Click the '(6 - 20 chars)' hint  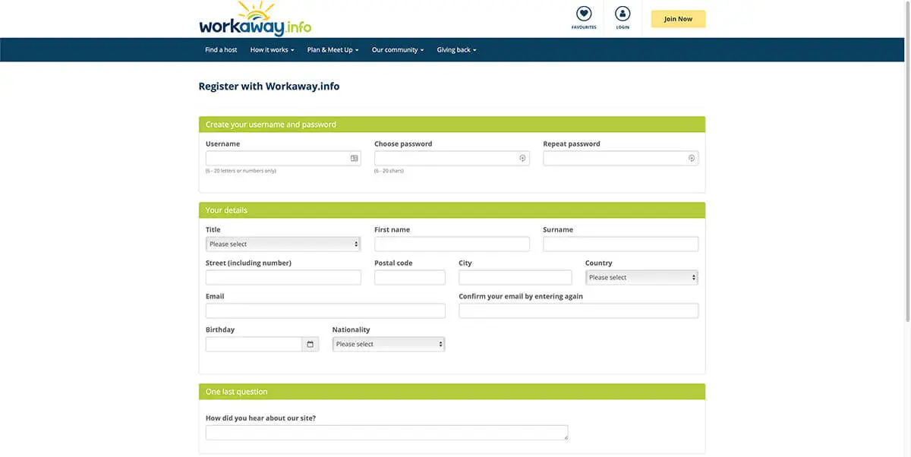tap(389, 171)
